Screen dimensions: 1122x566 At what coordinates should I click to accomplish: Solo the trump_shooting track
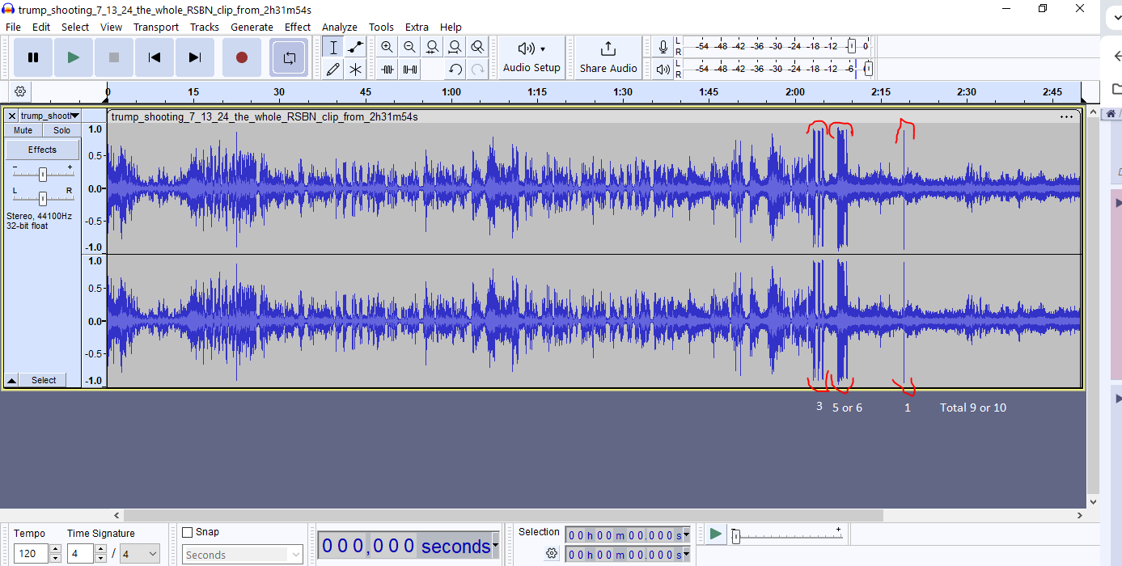[61, 130]
